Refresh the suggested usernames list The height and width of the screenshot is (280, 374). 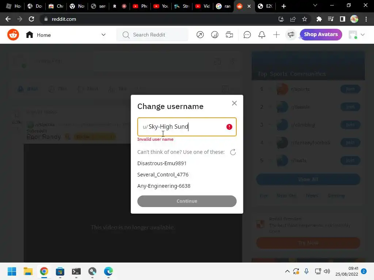point(233,152)
